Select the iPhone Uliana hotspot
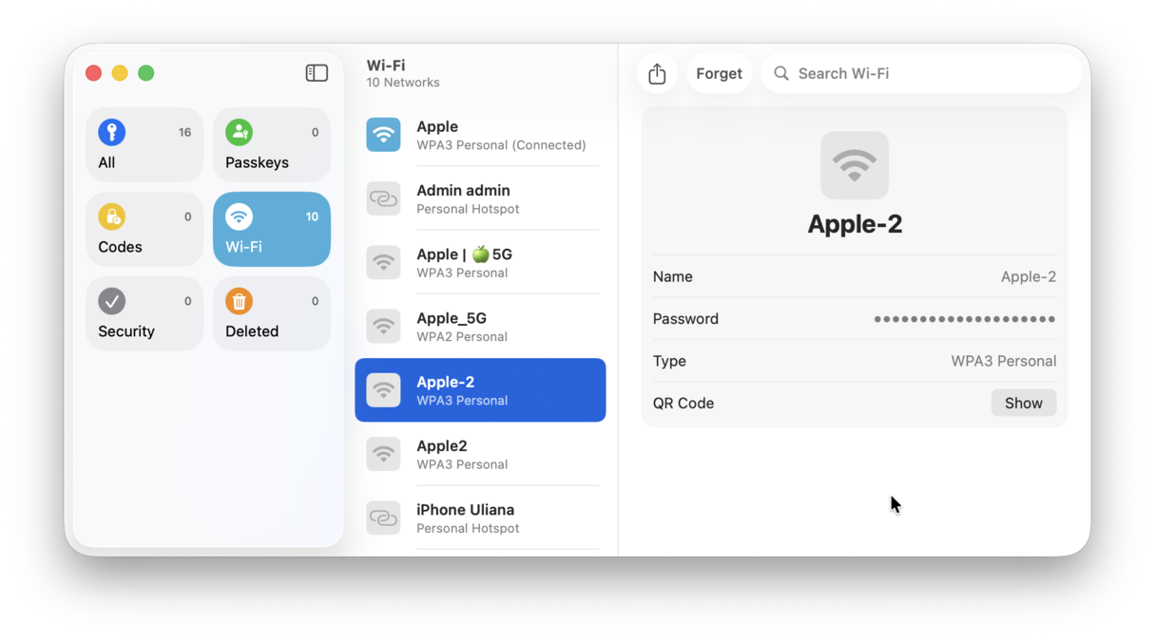Image resolution: width=1155 pixels, height=641 pixels. point(480,518)
